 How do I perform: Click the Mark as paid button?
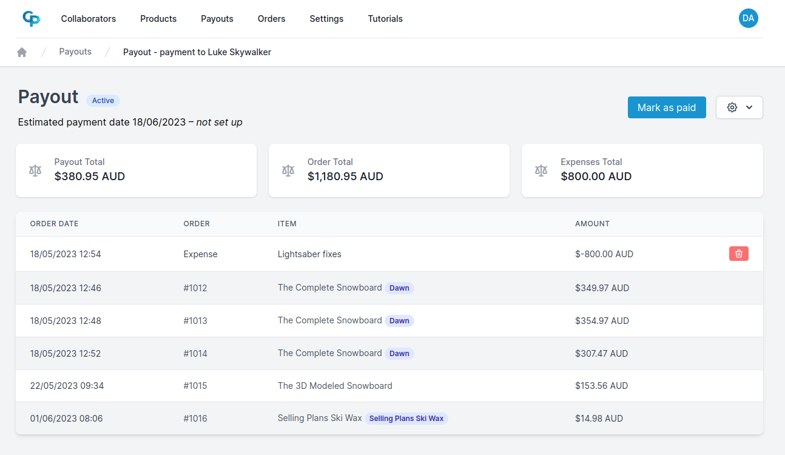click(x=667, y=107)
